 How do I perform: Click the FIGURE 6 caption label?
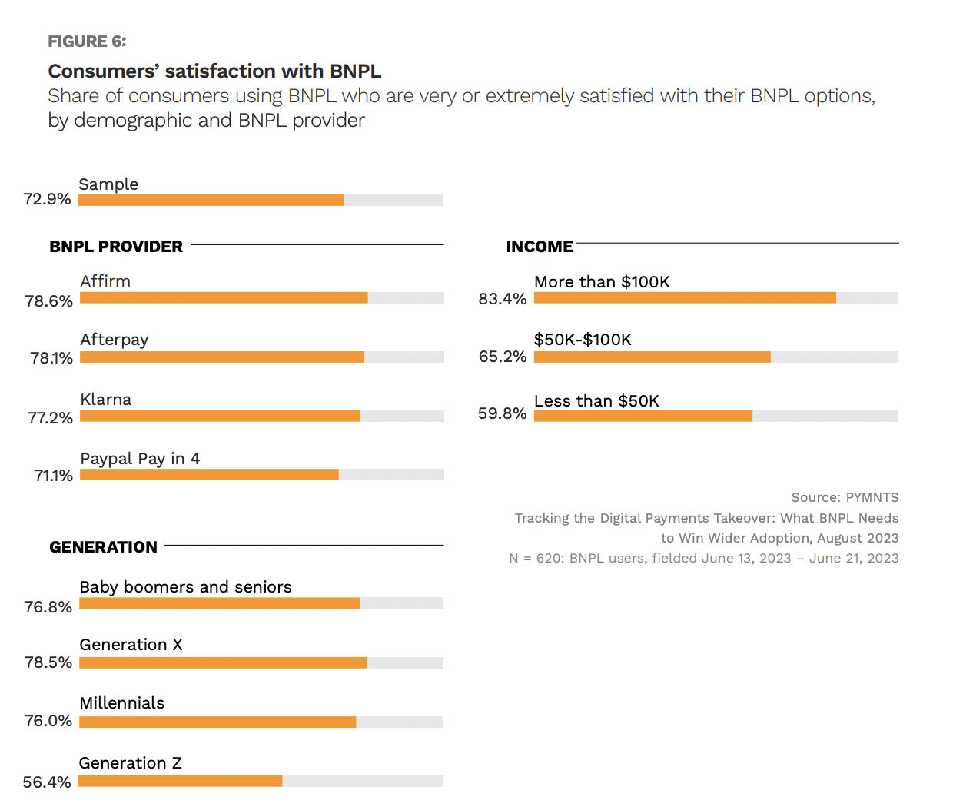tap(87, 41)
